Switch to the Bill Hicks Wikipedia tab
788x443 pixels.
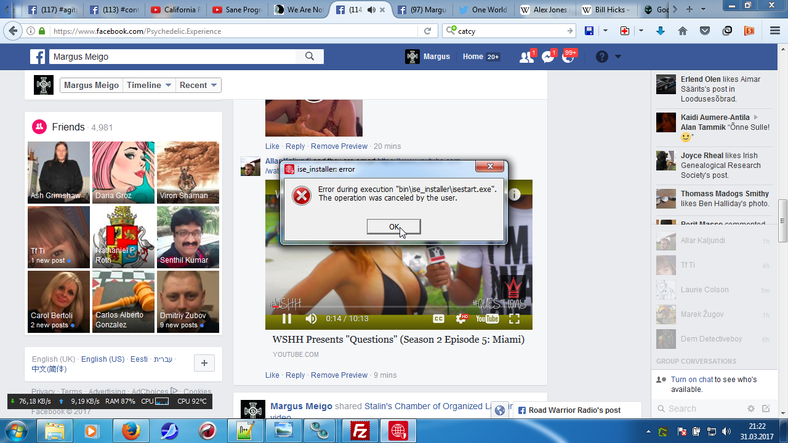606,10
